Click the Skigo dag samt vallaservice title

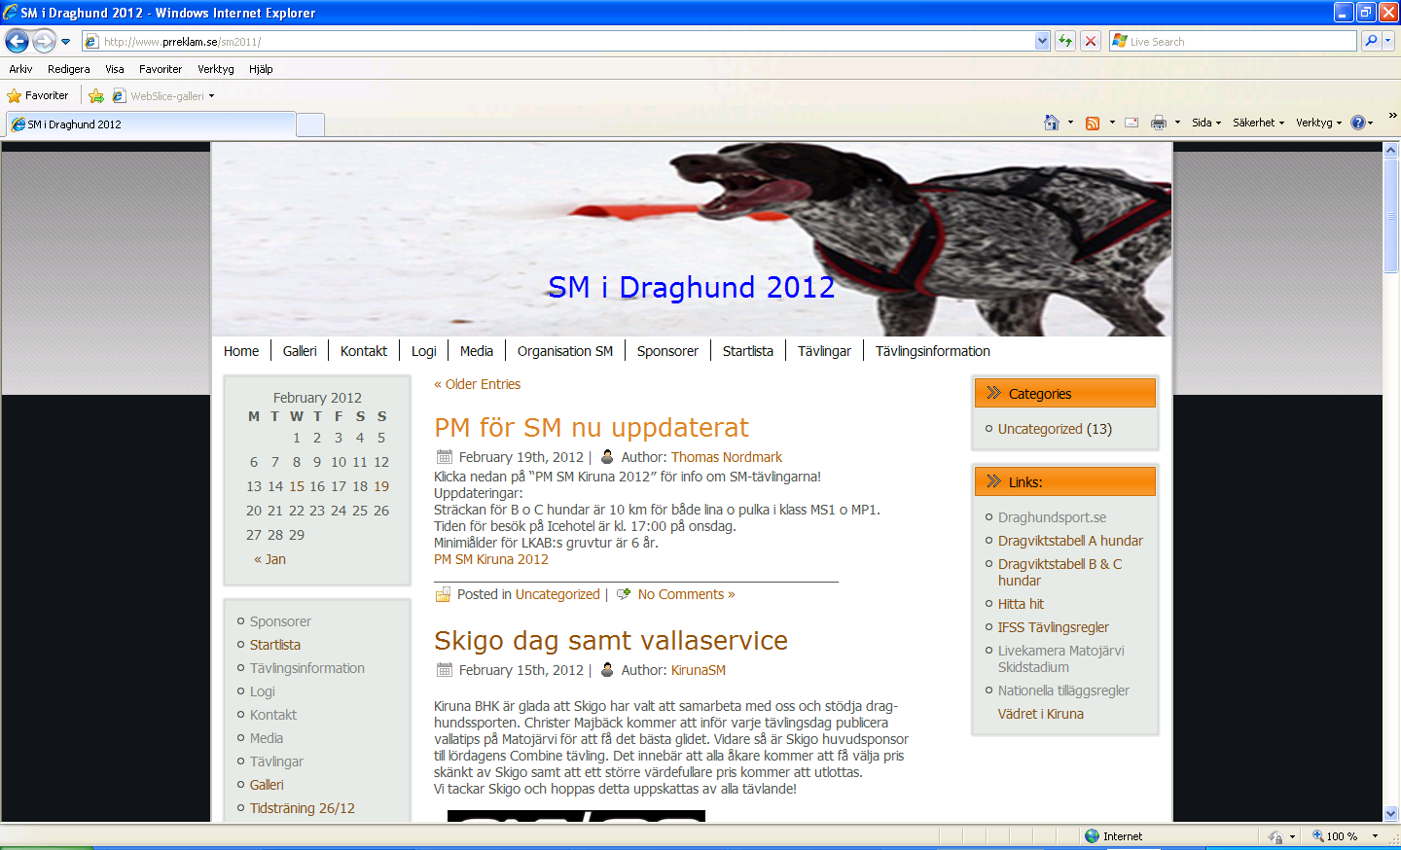(611, 640)
